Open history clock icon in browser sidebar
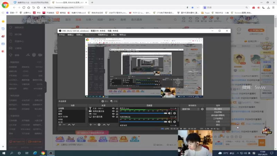This screenshot has height=156, width=277. (x=3, y=29)
